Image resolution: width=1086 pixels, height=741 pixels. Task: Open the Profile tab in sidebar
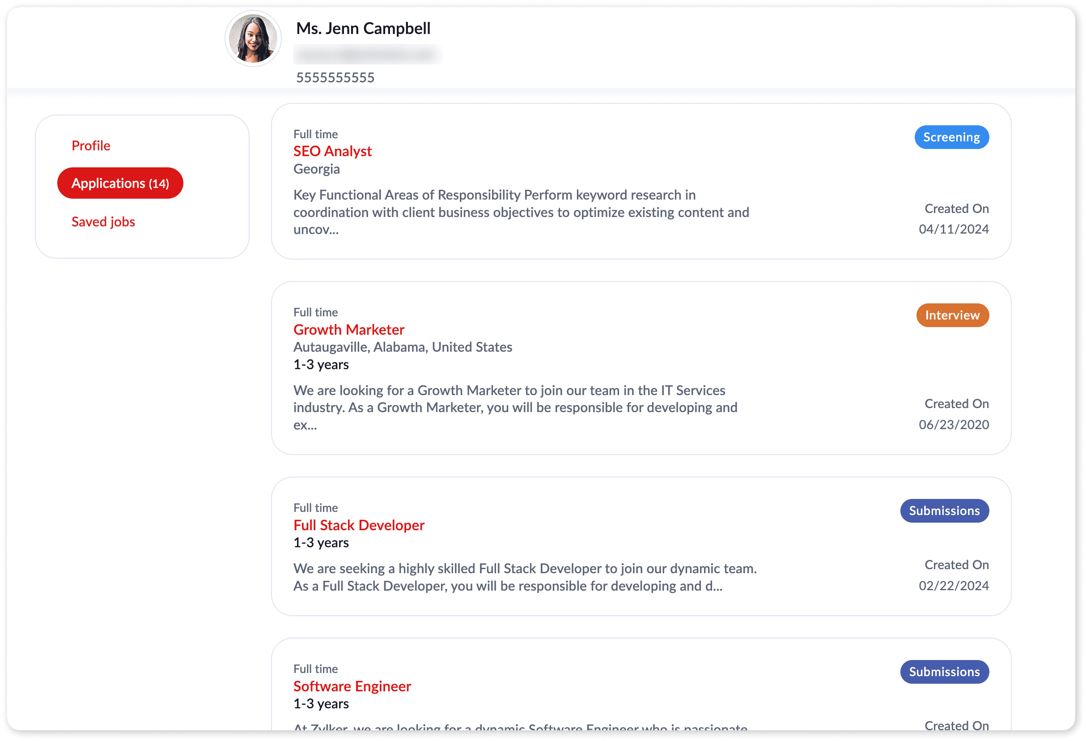(91, 145)
